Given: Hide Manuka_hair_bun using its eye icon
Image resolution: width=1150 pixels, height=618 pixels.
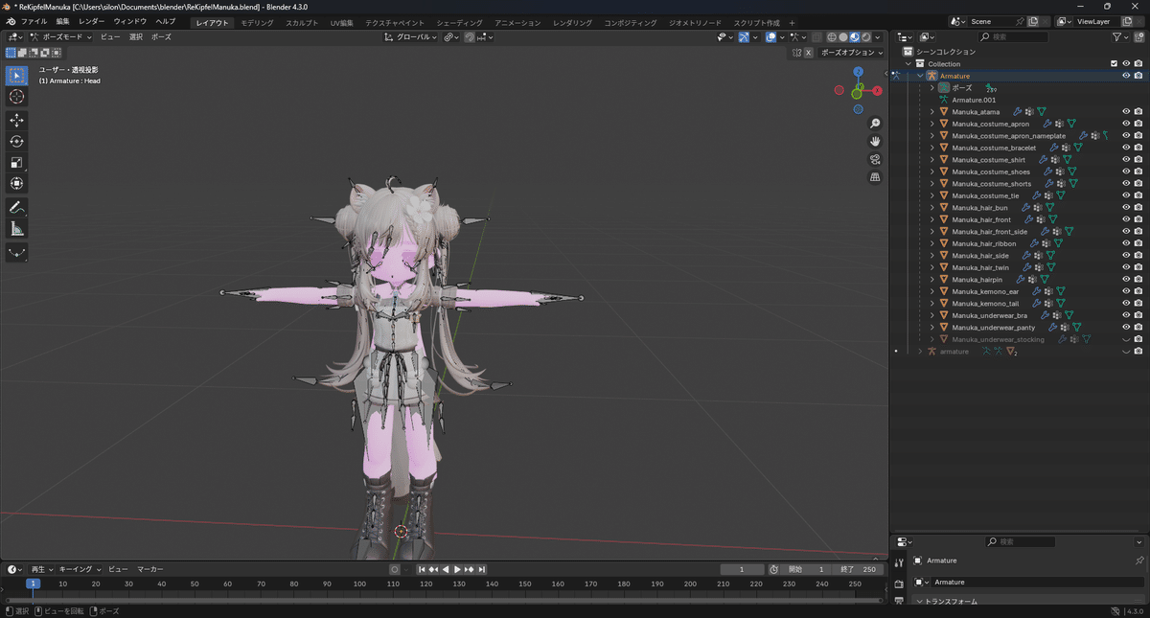Looking at the screenshot, I should pos(1127,207).
